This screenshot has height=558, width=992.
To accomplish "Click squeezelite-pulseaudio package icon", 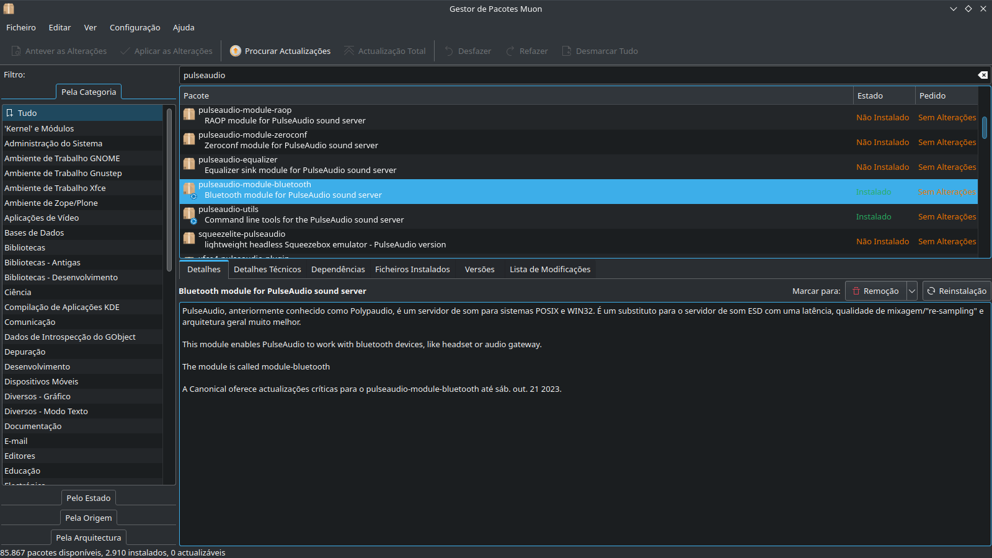I will coord(189,238).
